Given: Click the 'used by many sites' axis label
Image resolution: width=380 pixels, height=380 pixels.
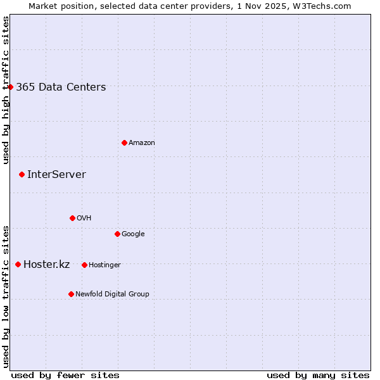Looking at the screenshot, I should click(x=318, y=375).
